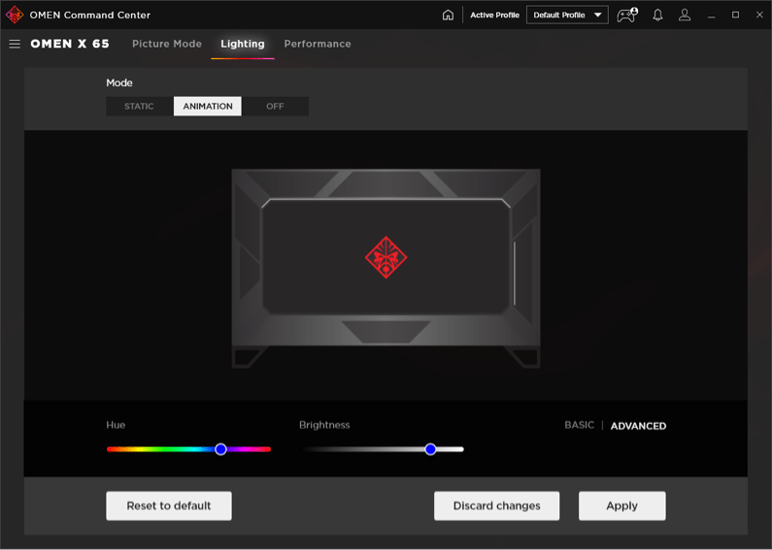This screenshot has width=772, height=550.
Task: Open the game controller remote icon
Action: click(x=627, y=15)
